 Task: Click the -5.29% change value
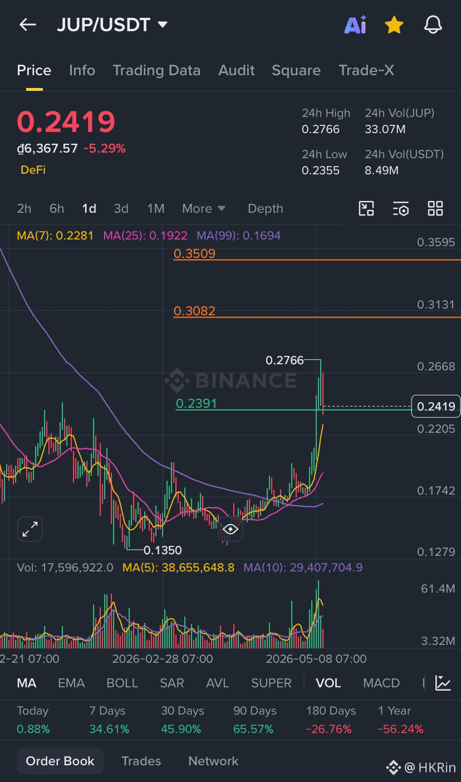point(104,148)
